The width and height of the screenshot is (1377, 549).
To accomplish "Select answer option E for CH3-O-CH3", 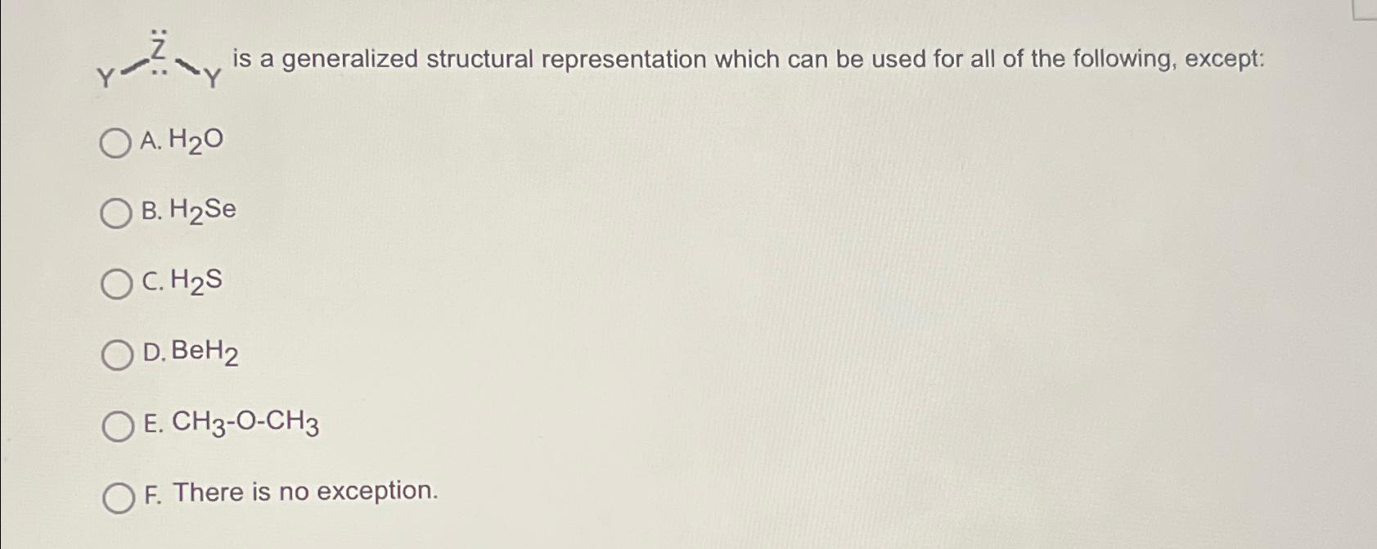I will (x=116, y=425).
